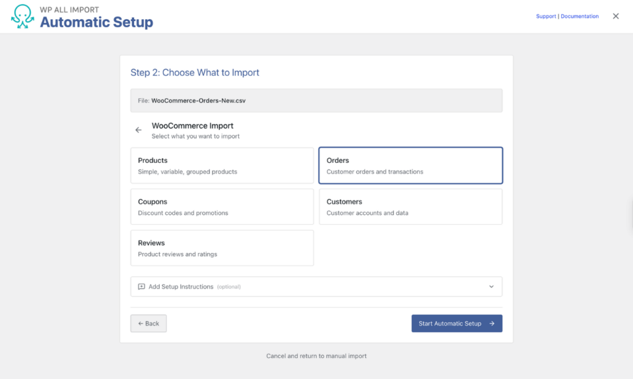Click the 'Select what you want to import' text

click(195, 136)
